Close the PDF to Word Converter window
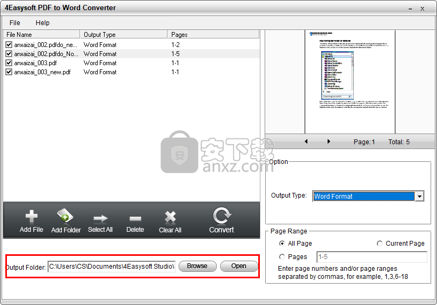 pos(423,9)
